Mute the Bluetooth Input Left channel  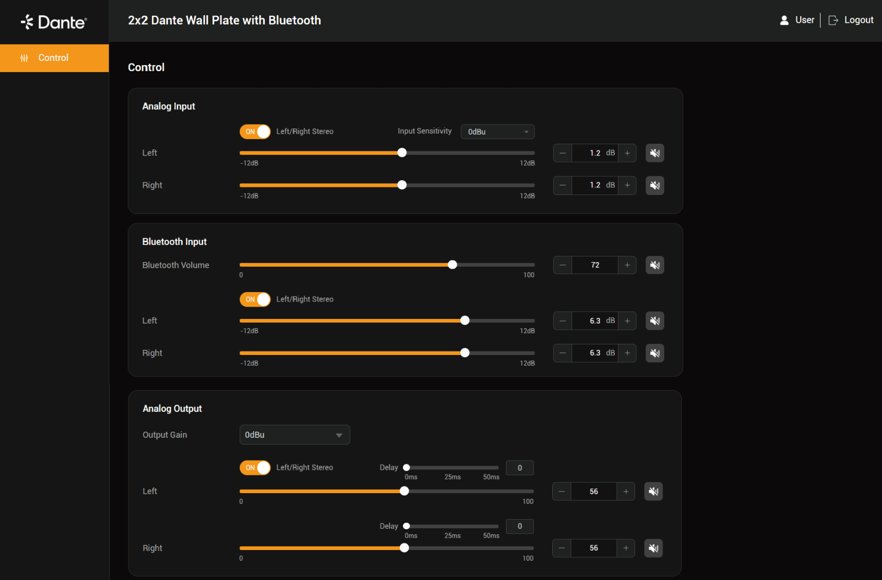coord(654,320)
